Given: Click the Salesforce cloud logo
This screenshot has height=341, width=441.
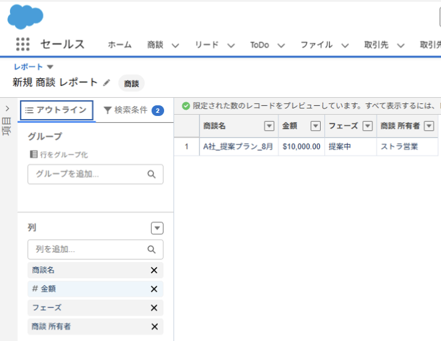Looking at the screenshot, I should coord(25,17).
